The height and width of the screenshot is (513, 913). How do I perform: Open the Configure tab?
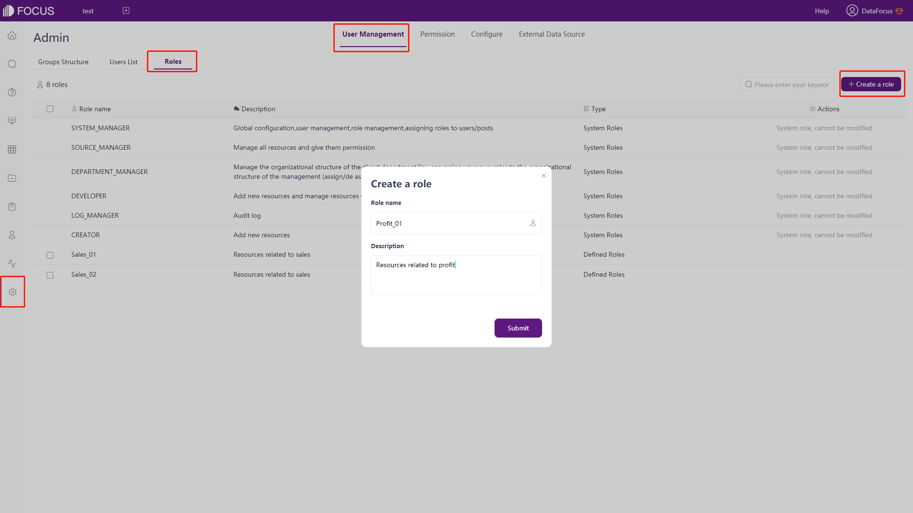pos(486,34)
